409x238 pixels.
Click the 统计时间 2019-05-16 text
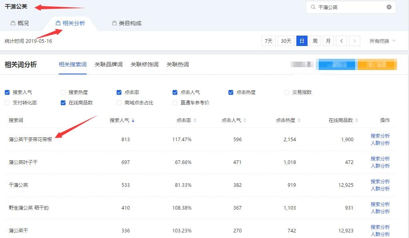[28, 41]
